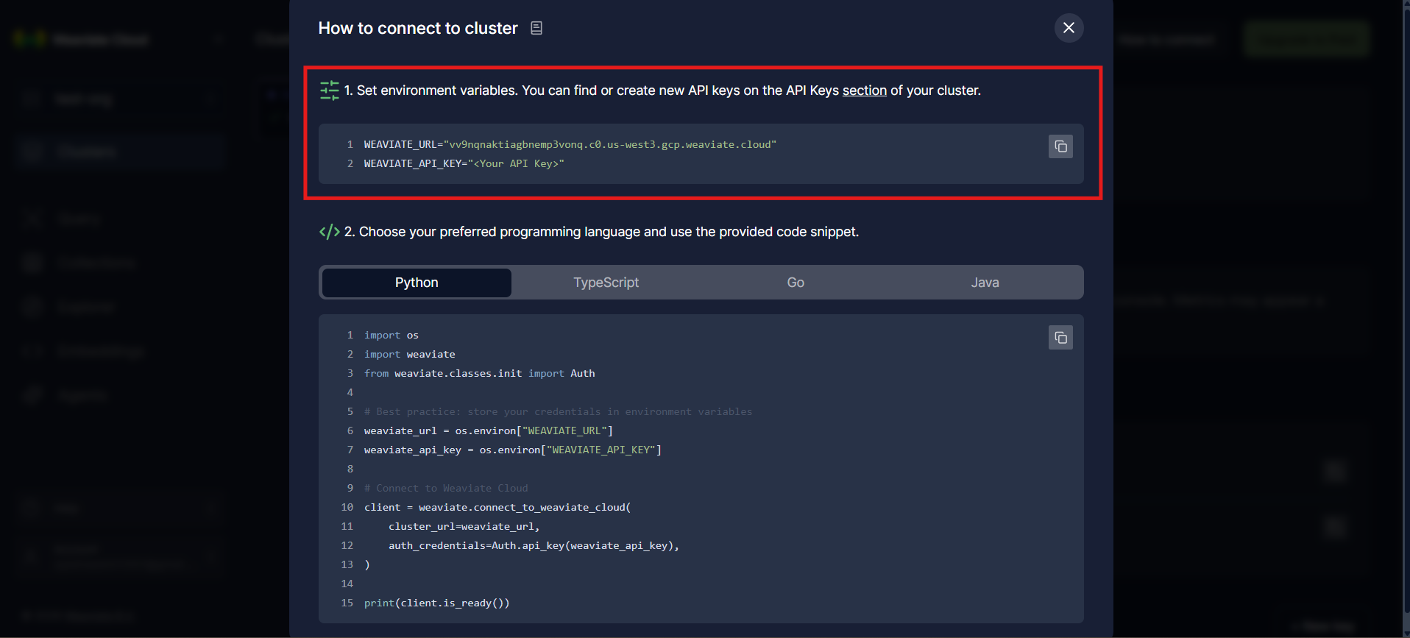This screenshot has height=638, width=1410.
Task: Click the page scrollbar at the right edge
Action: [x=1406, y=294]
